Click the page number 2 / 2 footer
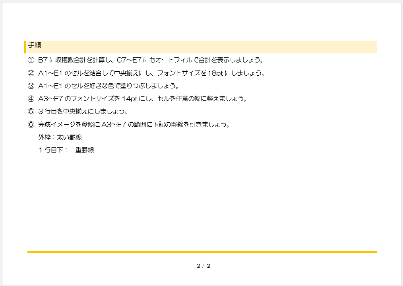403x286 pixels. pos(203,266)
